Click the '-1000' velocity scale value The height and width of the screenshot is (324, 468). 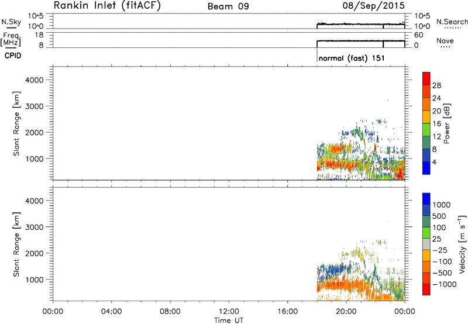pyautogui.click(x=444, y=284)
